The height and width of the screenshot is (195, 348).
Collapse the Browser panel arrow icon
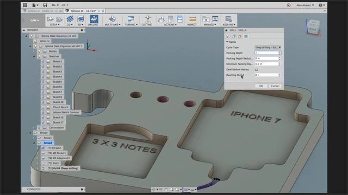click(24, 30)
